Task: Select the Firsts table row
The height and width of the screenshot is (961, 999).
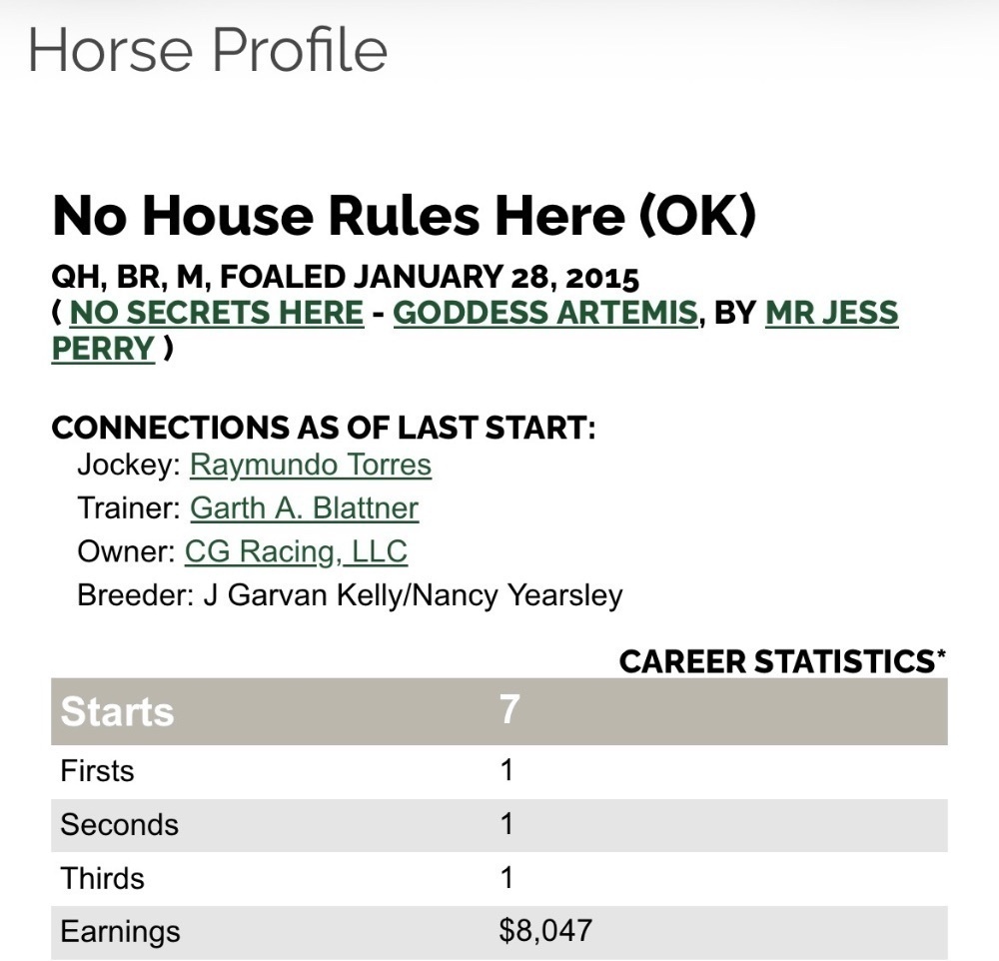Action: [499, 771]
